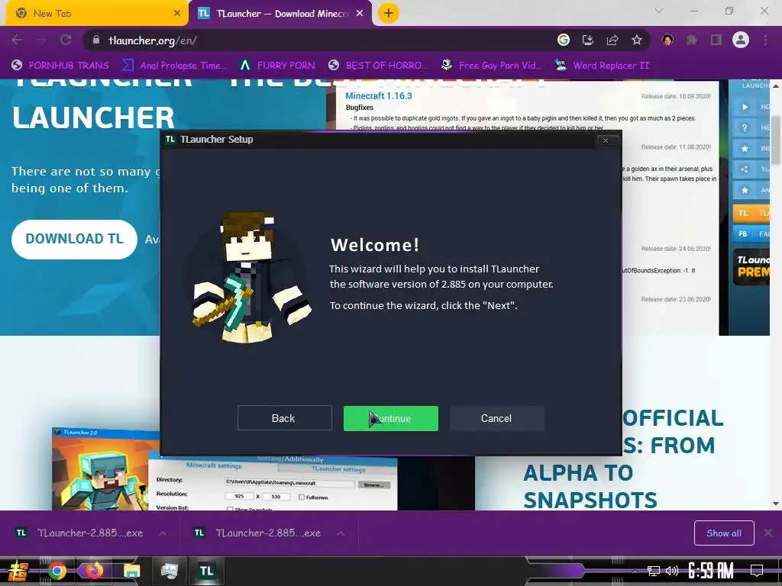Click the browser forward arrow
The height and width of the screenshot is (586, 782).
[x=41, y=40]
